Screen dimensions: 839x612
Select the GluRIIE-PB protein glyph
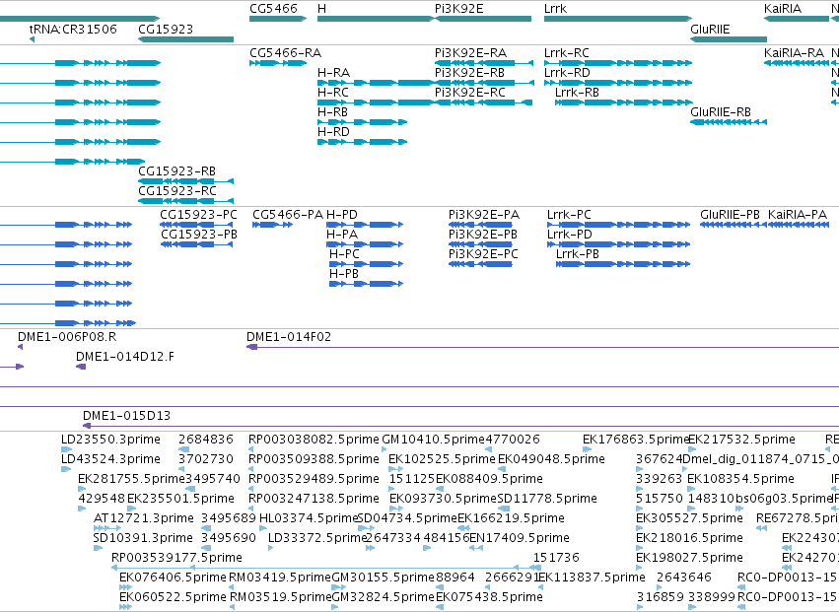point(734,225)
